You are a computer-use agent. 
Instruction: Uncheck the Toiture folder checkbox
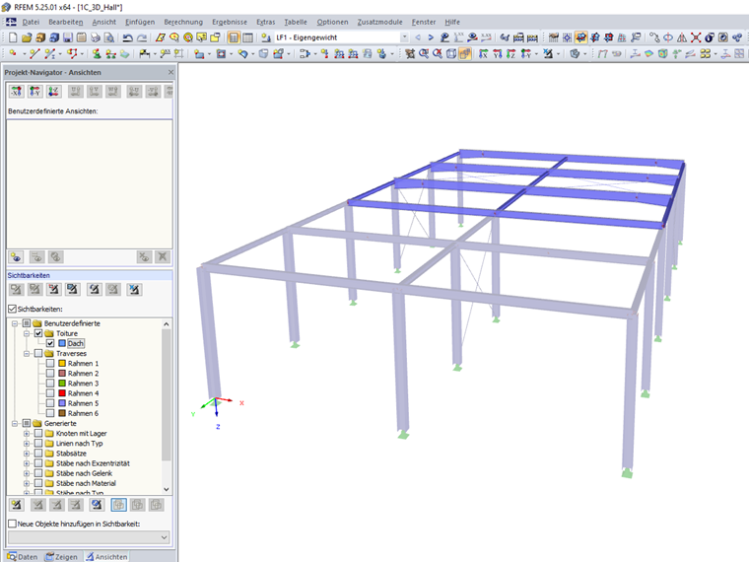pyautogui.click(x=38, y=333)
